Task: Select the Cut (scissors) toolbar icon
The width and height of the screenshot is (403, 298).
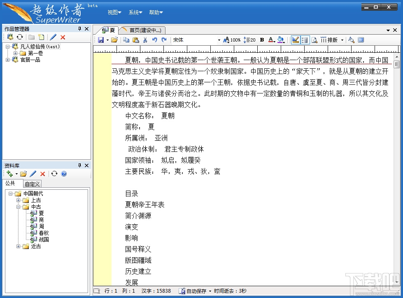Action: pyautogui.click(x=145, y=40)
